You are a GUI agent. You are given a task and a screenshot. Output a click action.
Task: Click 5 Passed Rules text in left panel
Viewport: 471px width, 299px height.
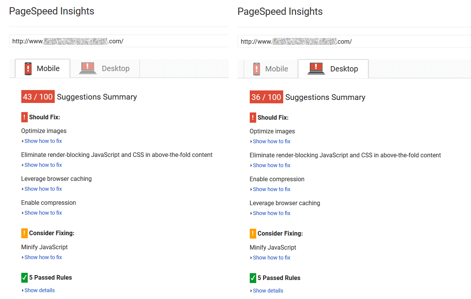coord(51,278)
